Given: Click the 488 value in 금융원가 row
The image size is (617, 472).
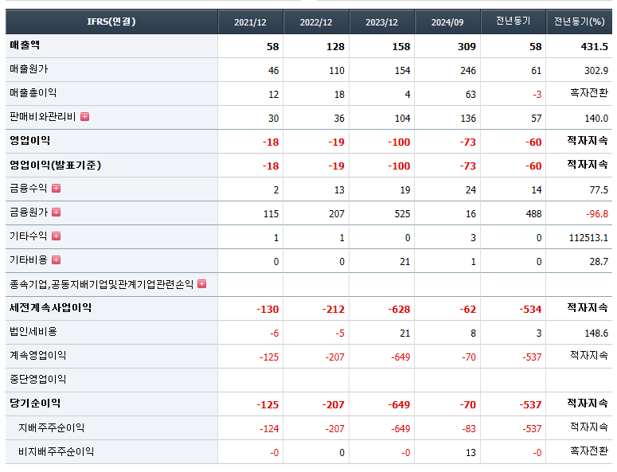Looking at the screenshot, I should pyautogui.click(x=534, y=214).
